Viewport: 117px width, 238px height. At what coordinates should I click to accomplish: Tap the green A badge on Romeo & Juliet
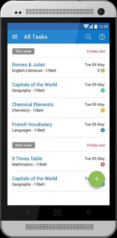tap(103, 71)
